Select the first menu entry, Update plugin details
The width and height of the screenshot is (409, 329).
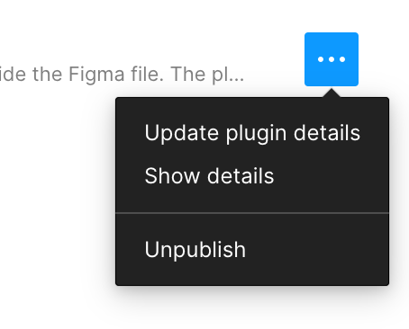(x=252, y=133)
